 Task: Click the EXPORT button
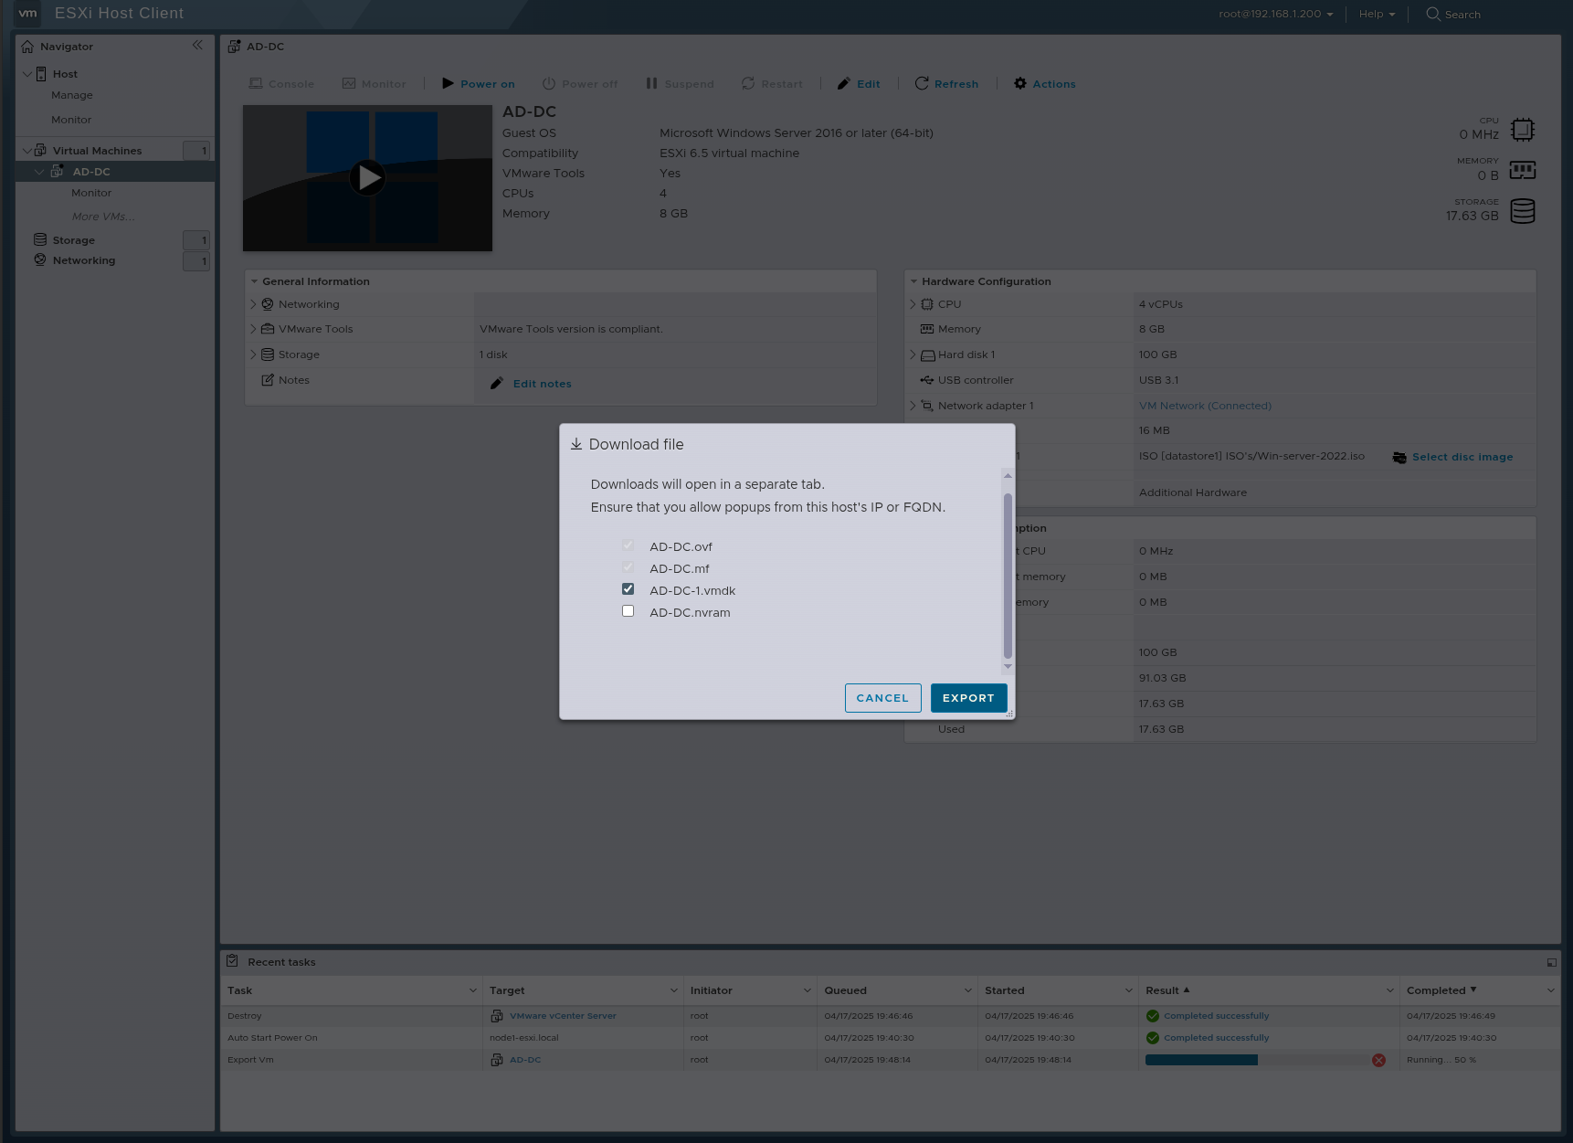tap(968, 698)
